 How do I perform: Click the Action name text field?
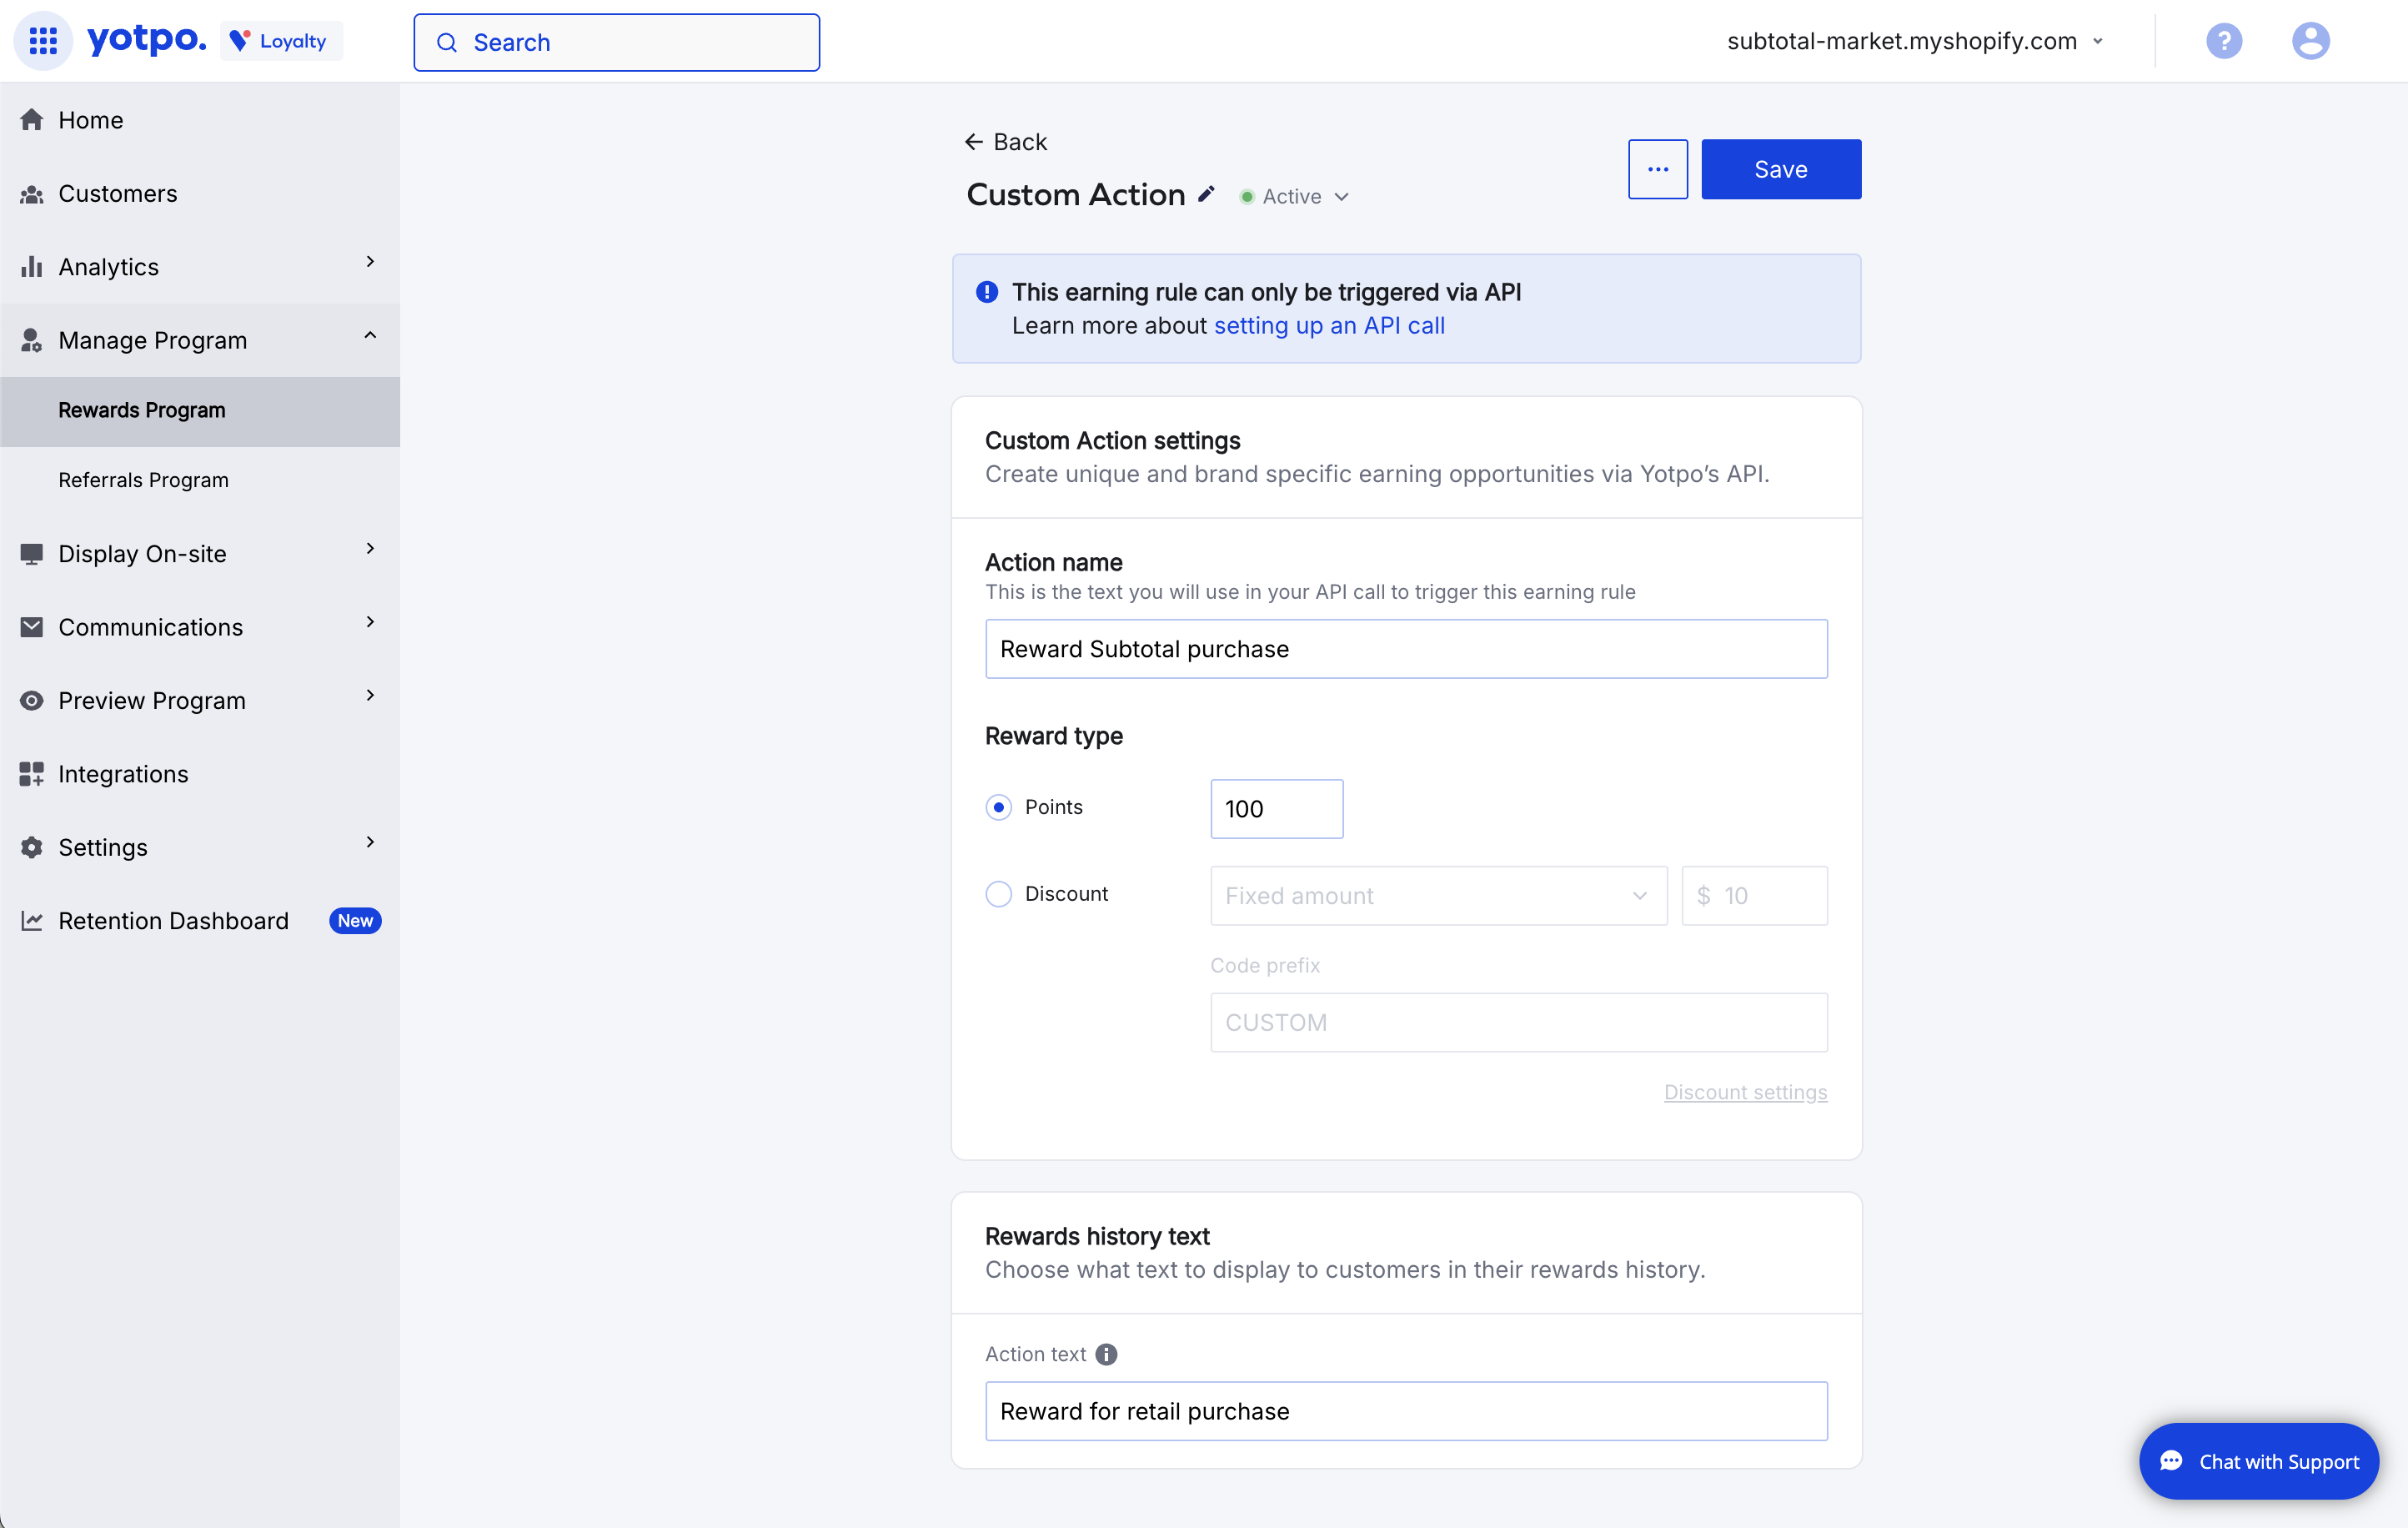1405,649
